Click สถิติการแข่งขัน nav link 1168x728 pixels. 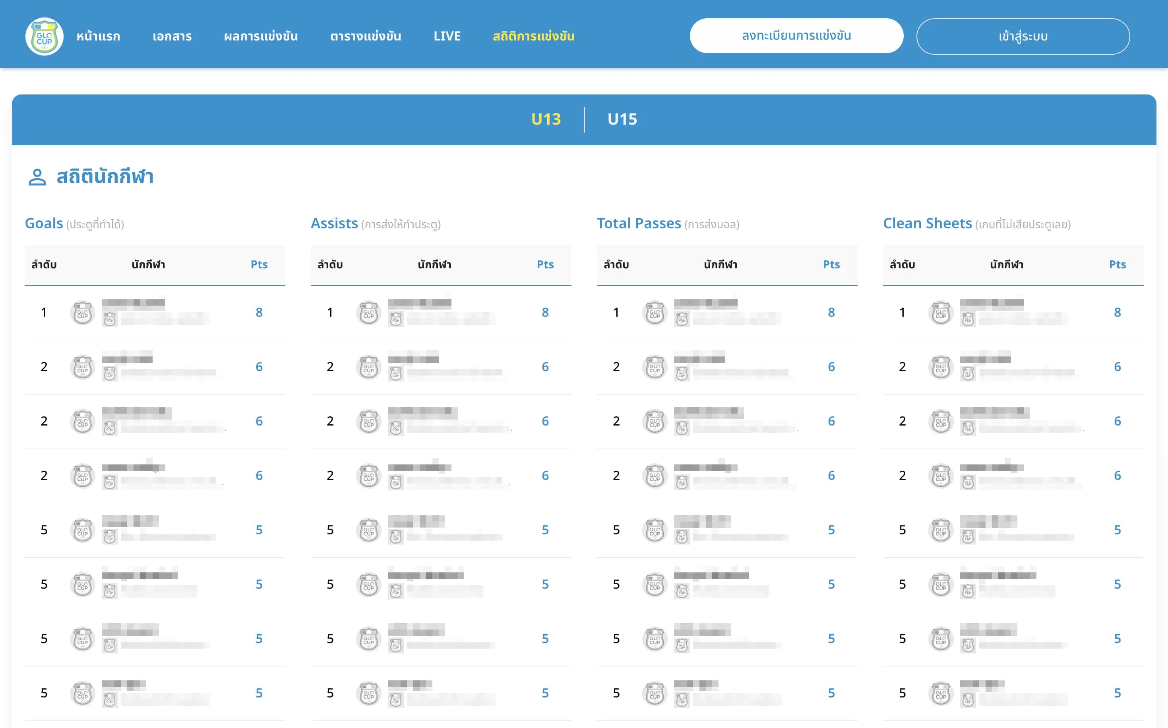(533, 36)
